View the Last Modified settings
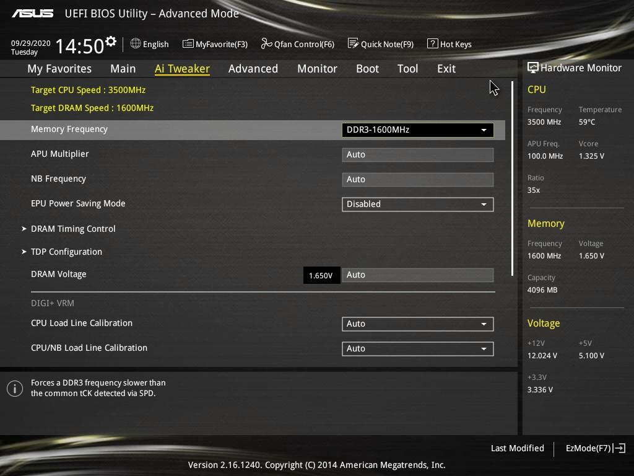 click(518, 448)
